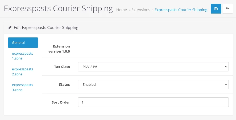Open the Extensions breadcrumb link
This screenshot has width=236, height=120.
(x=141, y=10)
